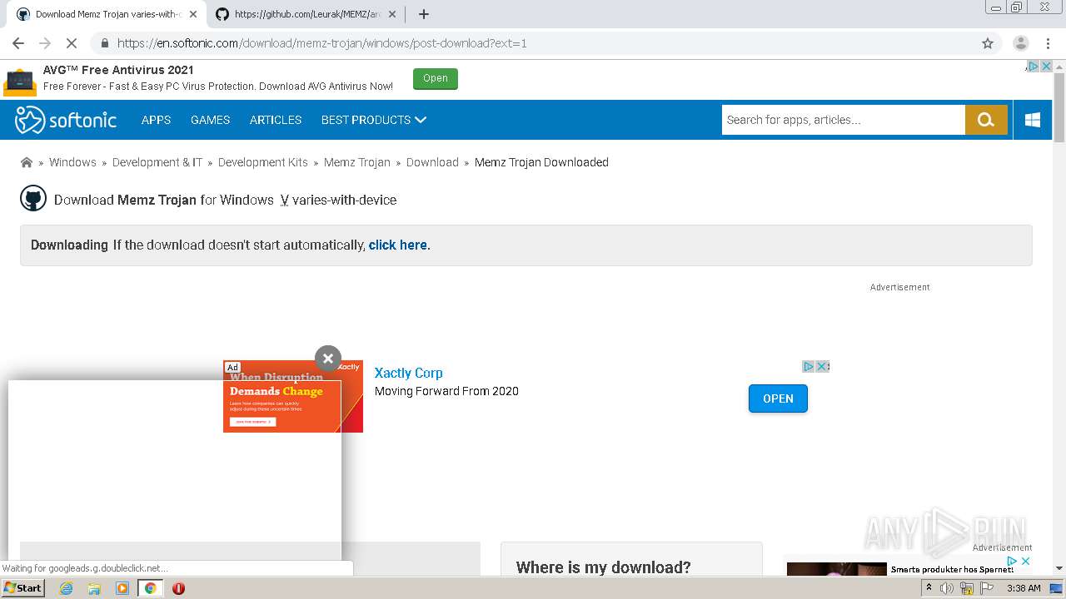Click the home breadcrumb icon
Image resolution: width=1066 pixels, height=599 pixels.
click(27, 162)
